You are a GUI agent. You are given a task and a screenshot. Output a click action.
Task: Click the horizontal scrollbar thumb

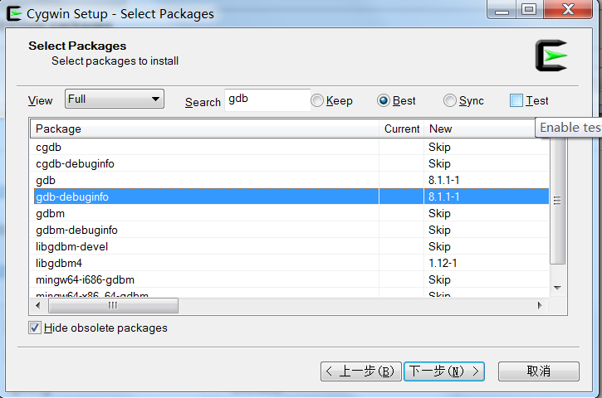113,306
